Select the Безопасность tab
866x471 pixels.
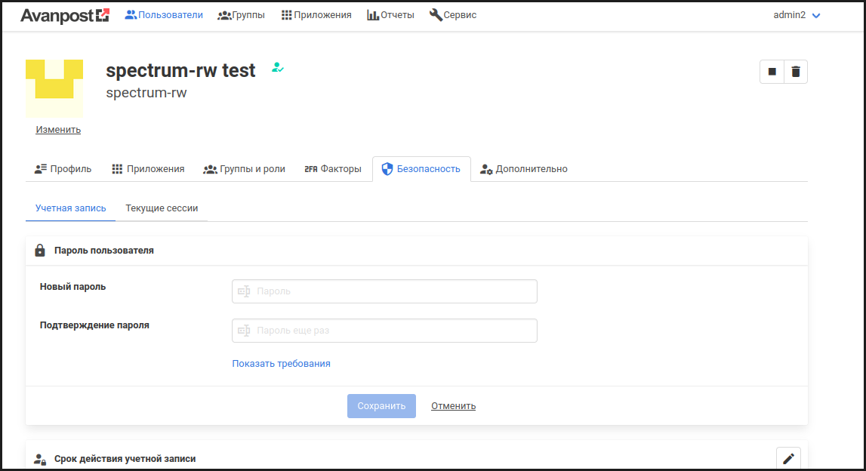pos(421,169)
